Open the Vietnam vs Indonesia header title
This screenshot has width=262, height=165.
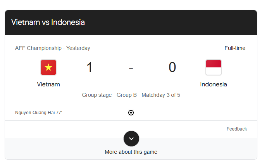click(x=48, y=22)
